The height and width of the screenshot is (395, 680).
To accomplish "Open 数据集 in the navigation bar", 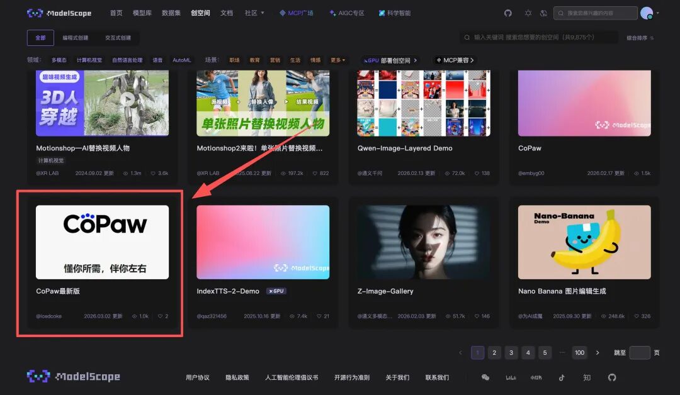I will 171,13.
